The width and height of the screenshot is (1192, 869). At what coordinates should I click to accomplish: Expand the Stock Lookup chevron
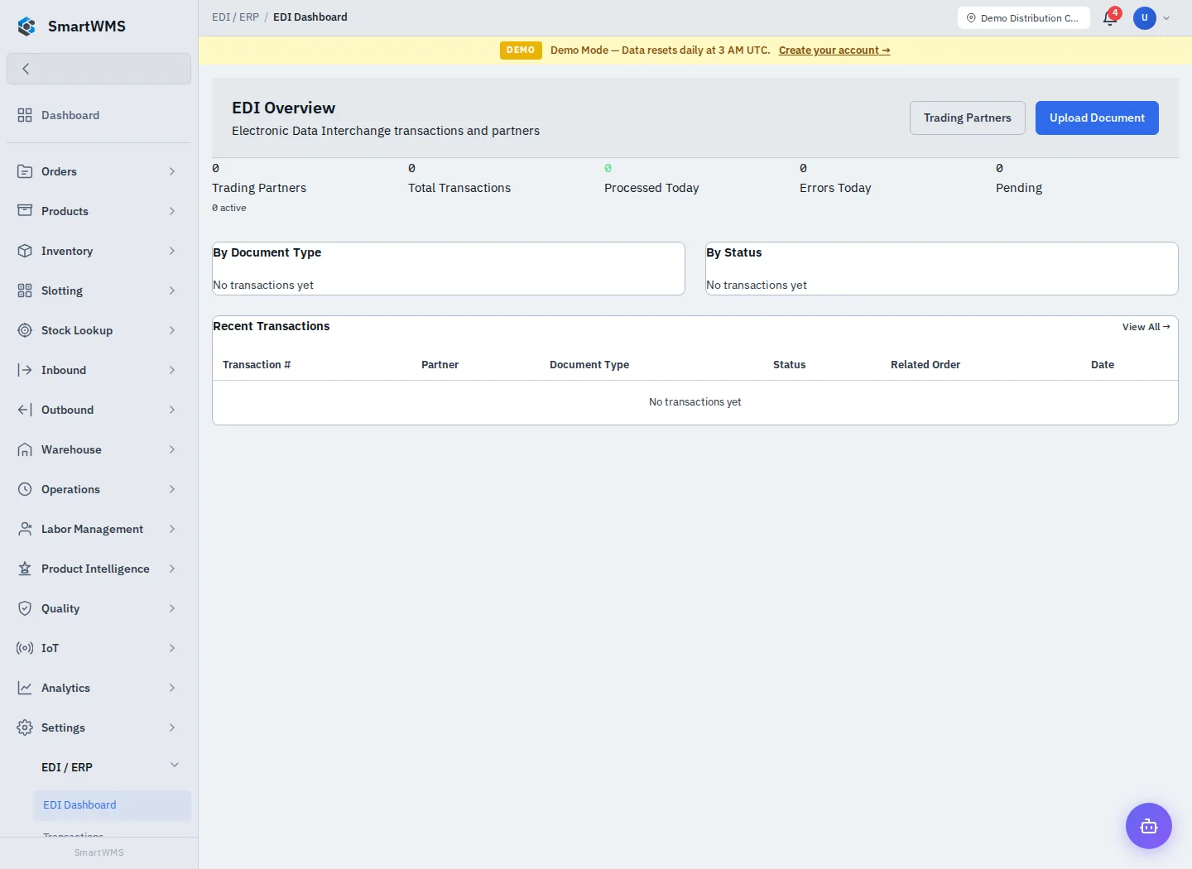click(x=172, y=330)
